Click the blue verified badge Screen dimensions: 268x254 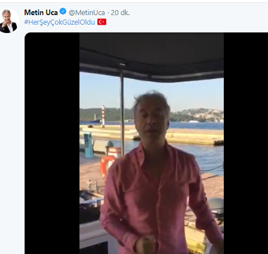63,12
